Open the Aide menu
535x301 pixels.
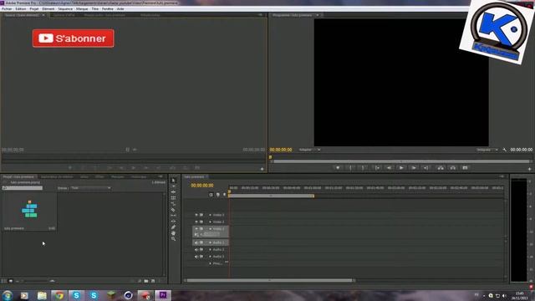pyautogui.click(x=120, y=9)
